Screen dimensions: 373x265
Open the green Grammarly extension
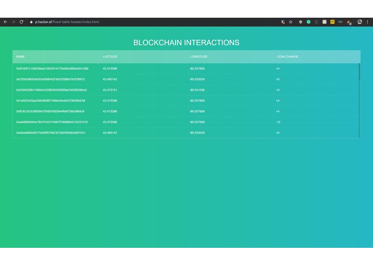pyautogui.click(x=309, y=22)
